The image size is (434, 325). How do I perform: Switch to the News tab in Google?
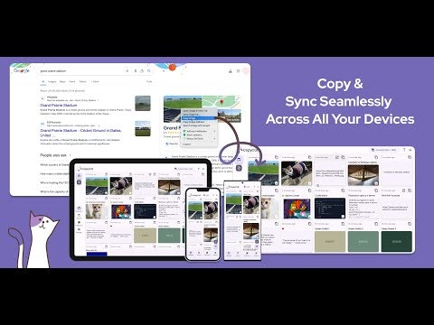[72, 81]
